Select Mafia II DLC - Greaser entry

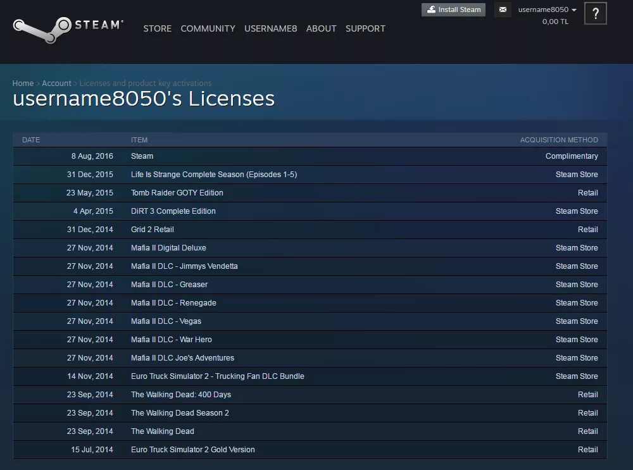[169, 285]
